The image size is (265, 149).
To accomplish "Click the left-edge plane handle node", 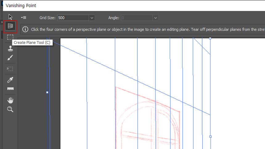I will [x=47, y=92].
